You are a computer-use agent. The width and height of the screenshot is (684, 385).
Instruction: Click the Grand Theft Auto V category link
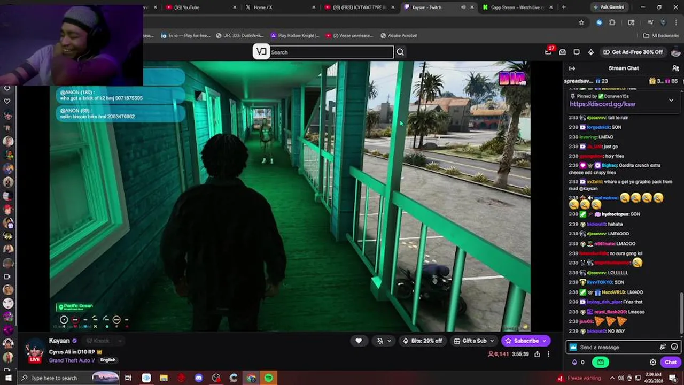click(72, 360)
